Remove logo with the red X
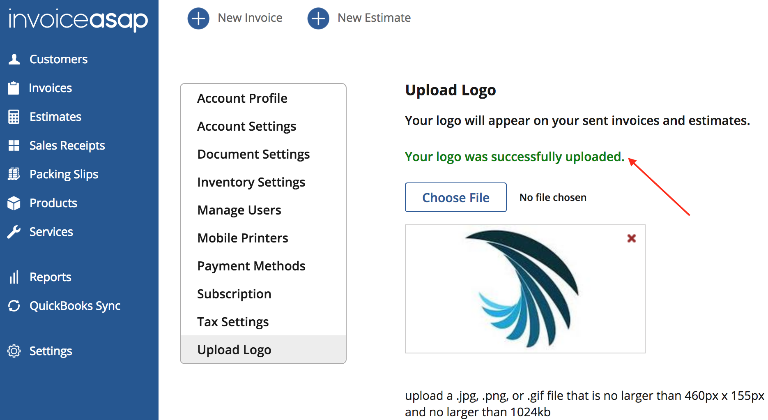This screenshot has height=420, width=768. (x=631, y=238)
